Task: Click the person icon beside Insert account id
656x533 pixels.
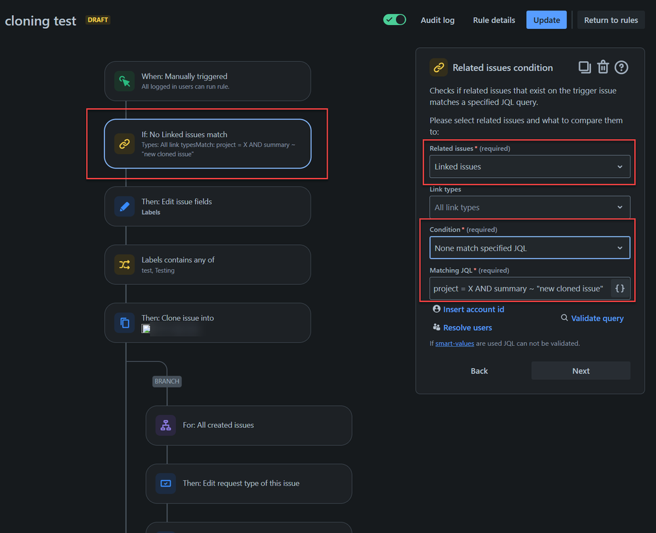Action: 437,309
